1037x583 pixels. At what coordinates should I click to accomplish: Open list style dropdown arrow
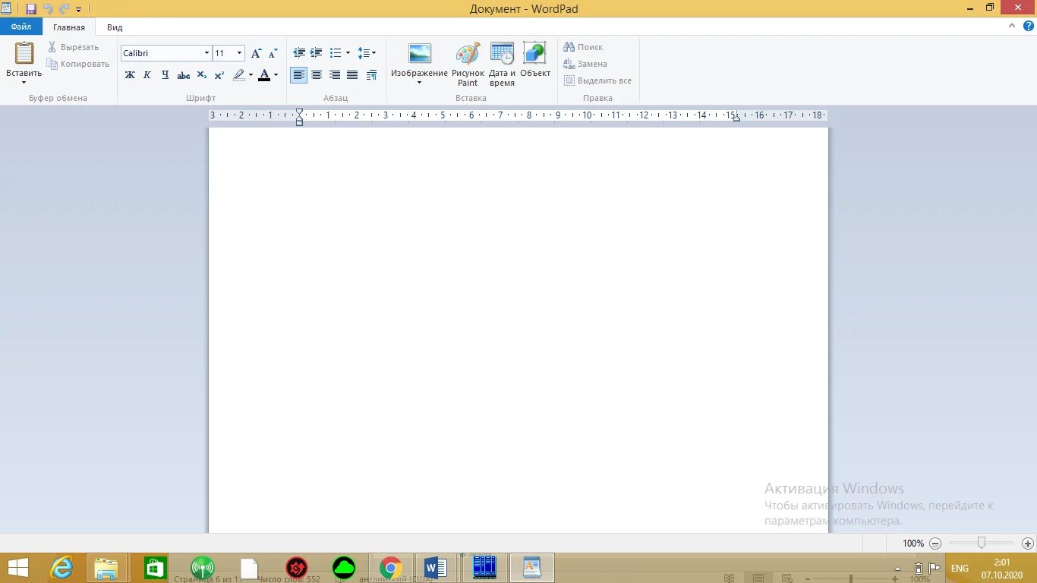click(348, 53)
